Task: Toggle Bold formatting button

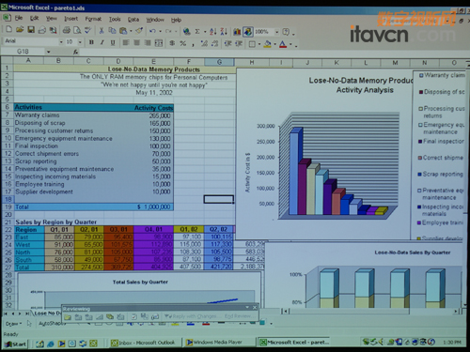Action: point(91,42)
